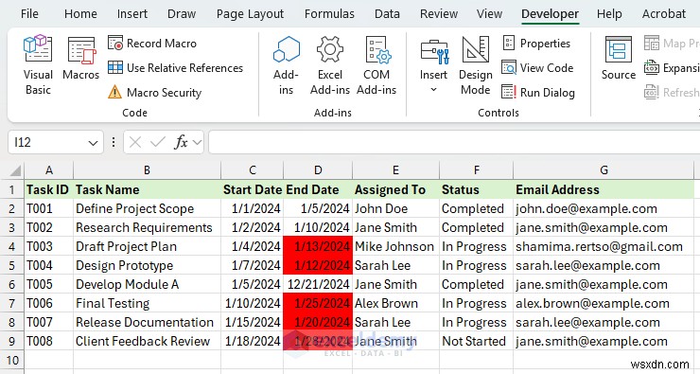Click the Select All corner triangle
The width and height of the screenshot is (700, 374).
[16, 170]
